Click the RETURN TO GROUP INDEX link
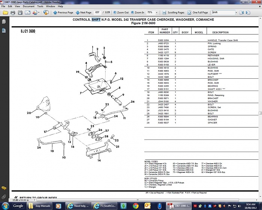Viewport: 262px width, 210px height. click(38, 198)
